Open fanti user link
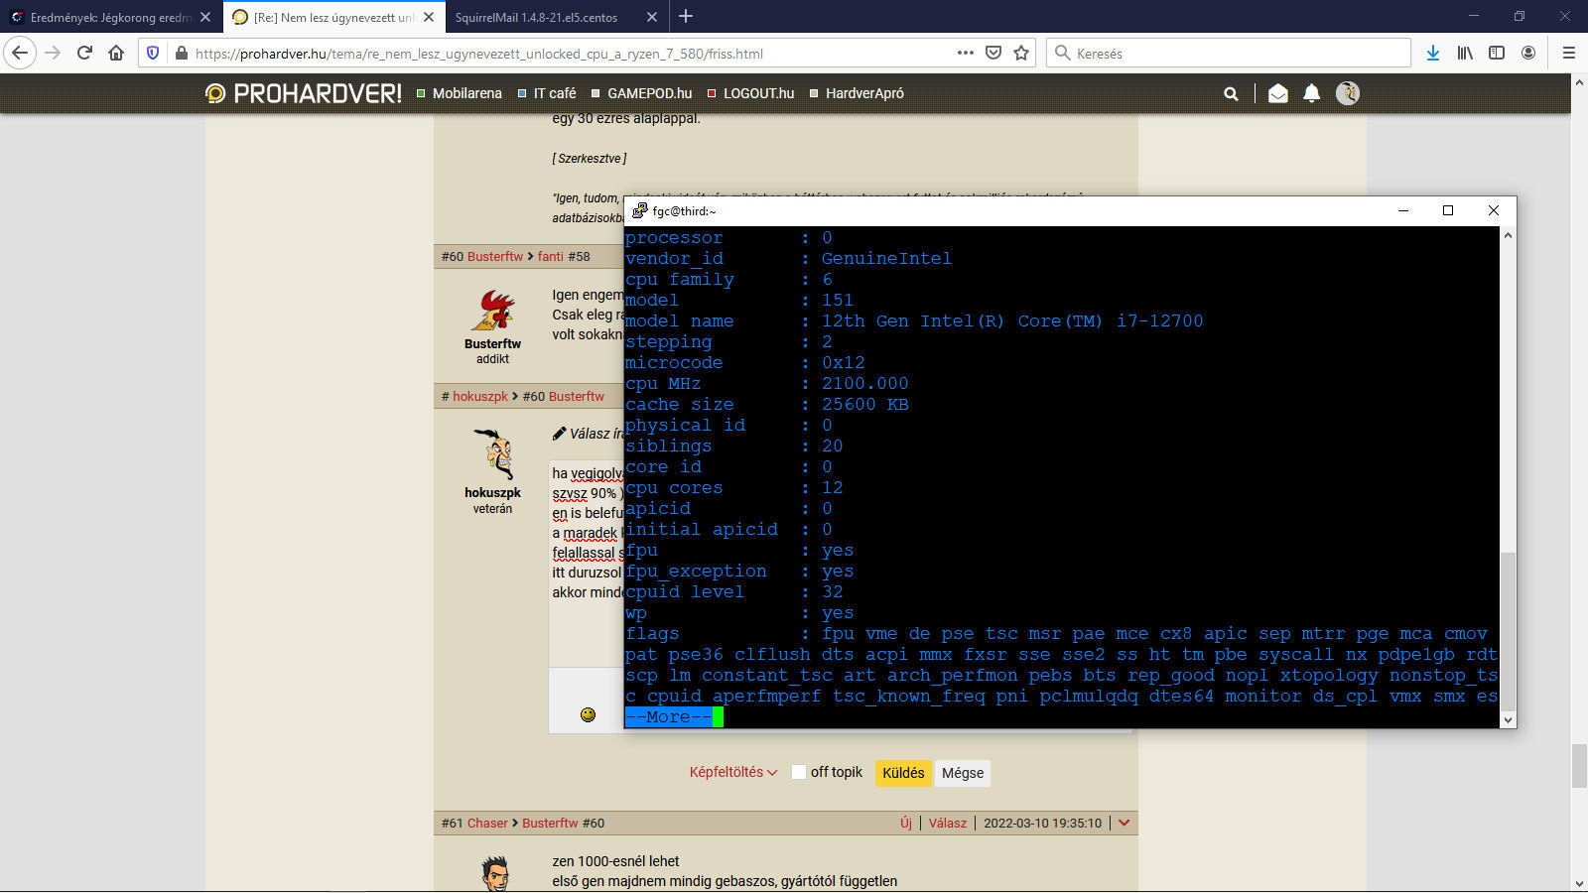The image size is (1588, 893). coord(551,256)
